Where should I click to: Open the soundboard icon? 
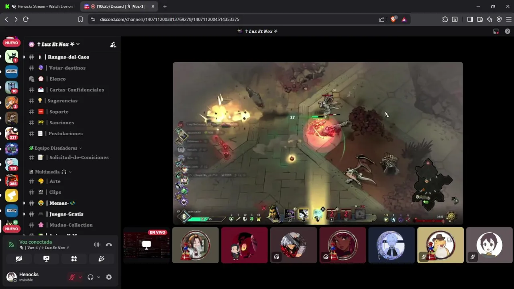pyautogui.click(x=102, y=259)
